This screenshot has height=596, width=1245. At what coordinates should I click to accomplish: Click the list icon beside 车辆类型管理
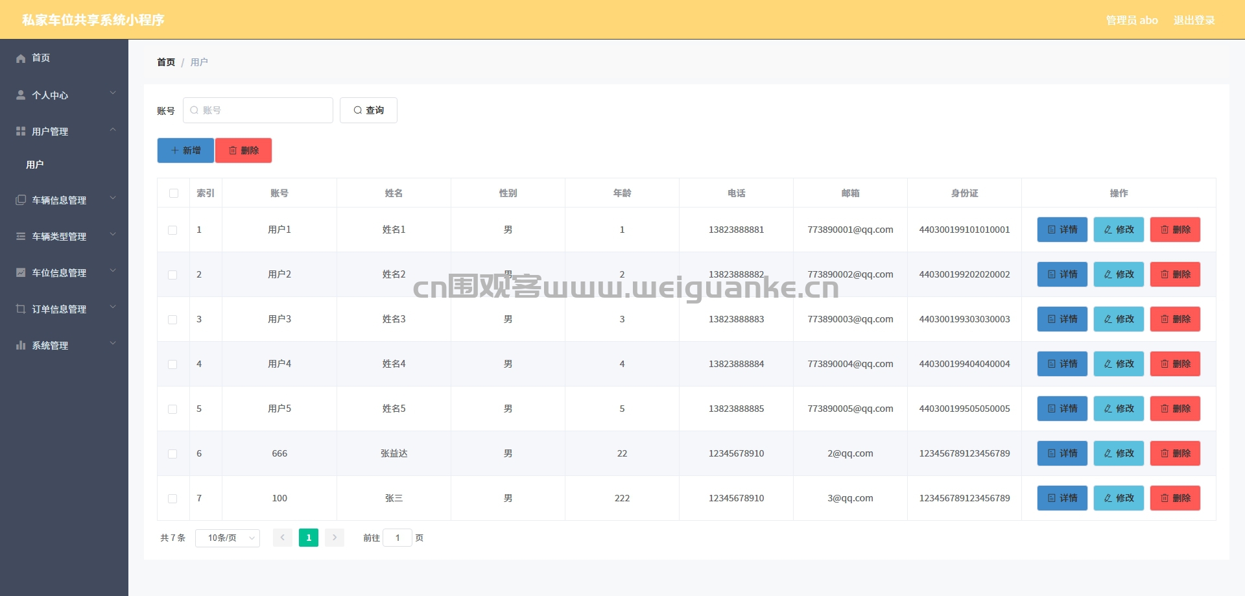(21, 237)
